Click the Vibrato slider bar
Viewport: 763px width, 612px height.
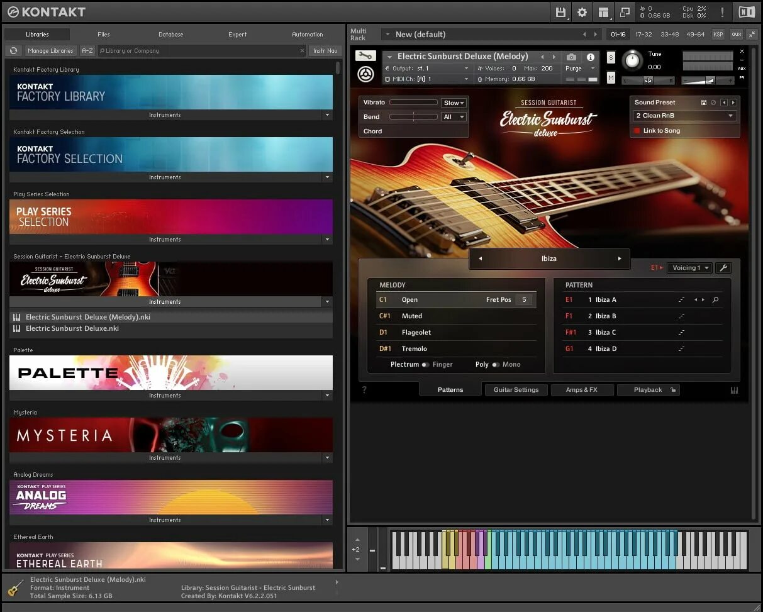413,103
